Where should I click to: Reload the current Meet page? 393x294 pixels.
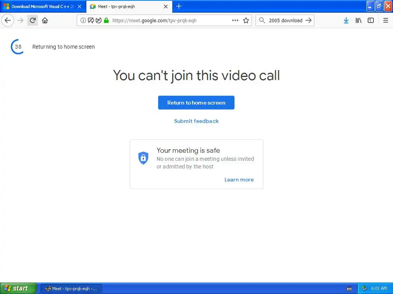(33, 20)
